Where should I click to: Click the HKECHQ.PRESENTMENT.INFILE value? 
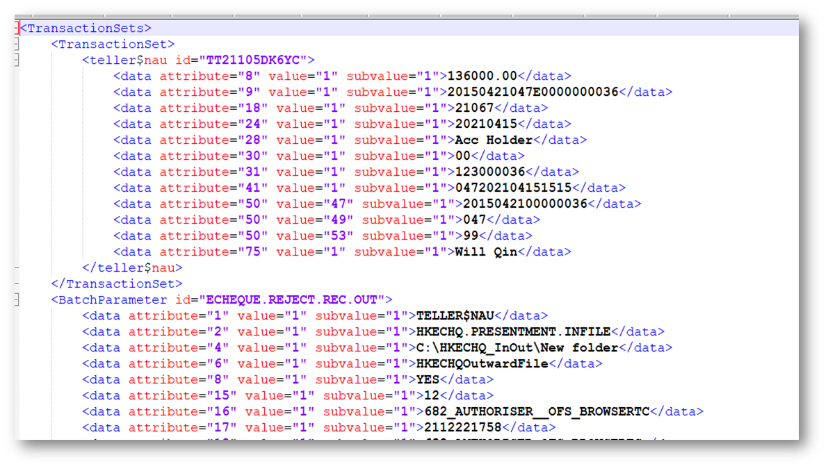(x=513, y=332)
